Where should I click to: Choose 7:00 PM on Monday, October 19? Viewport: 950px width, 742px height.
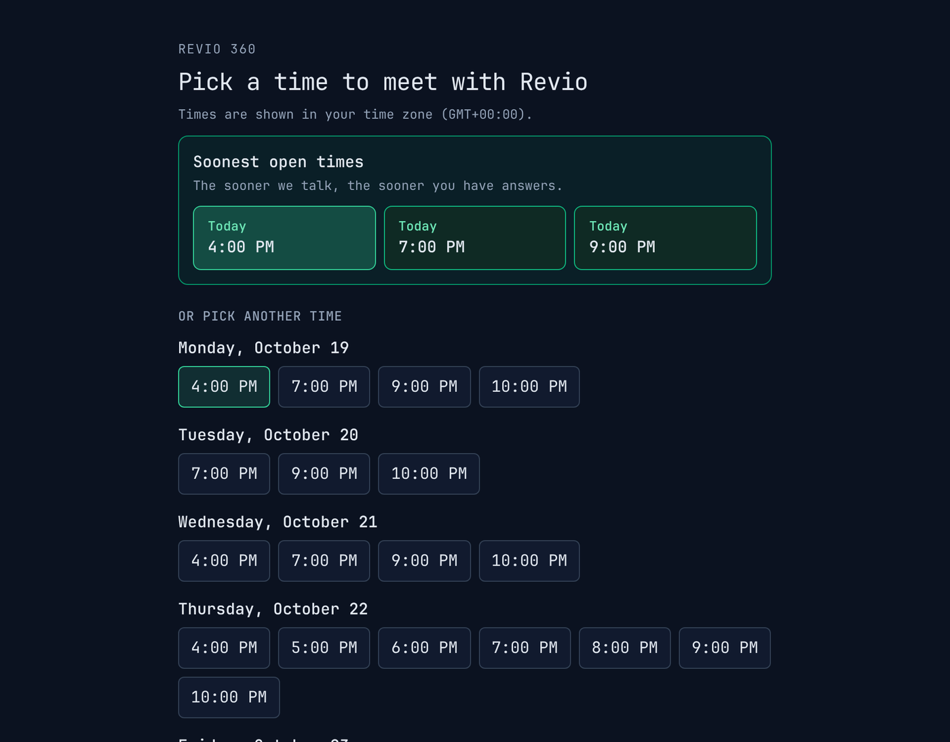(x=324, y=387)
